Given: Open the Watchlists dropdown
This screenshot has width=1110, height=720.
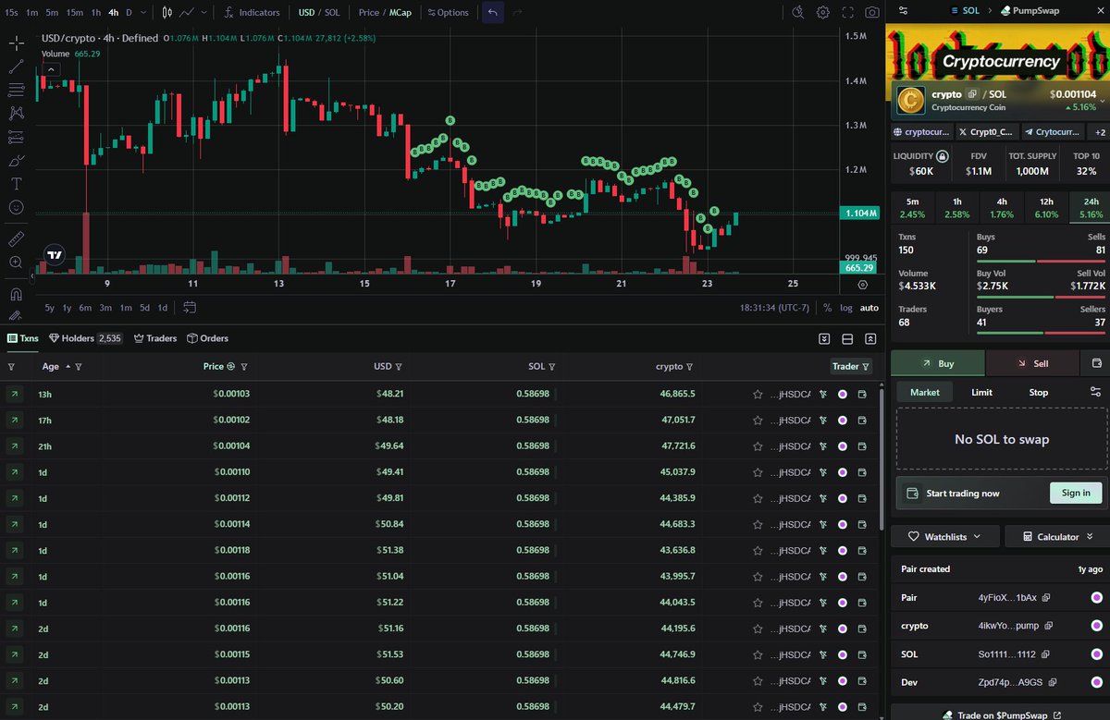Looking at the screenshot, I should [x=945, y=537].
